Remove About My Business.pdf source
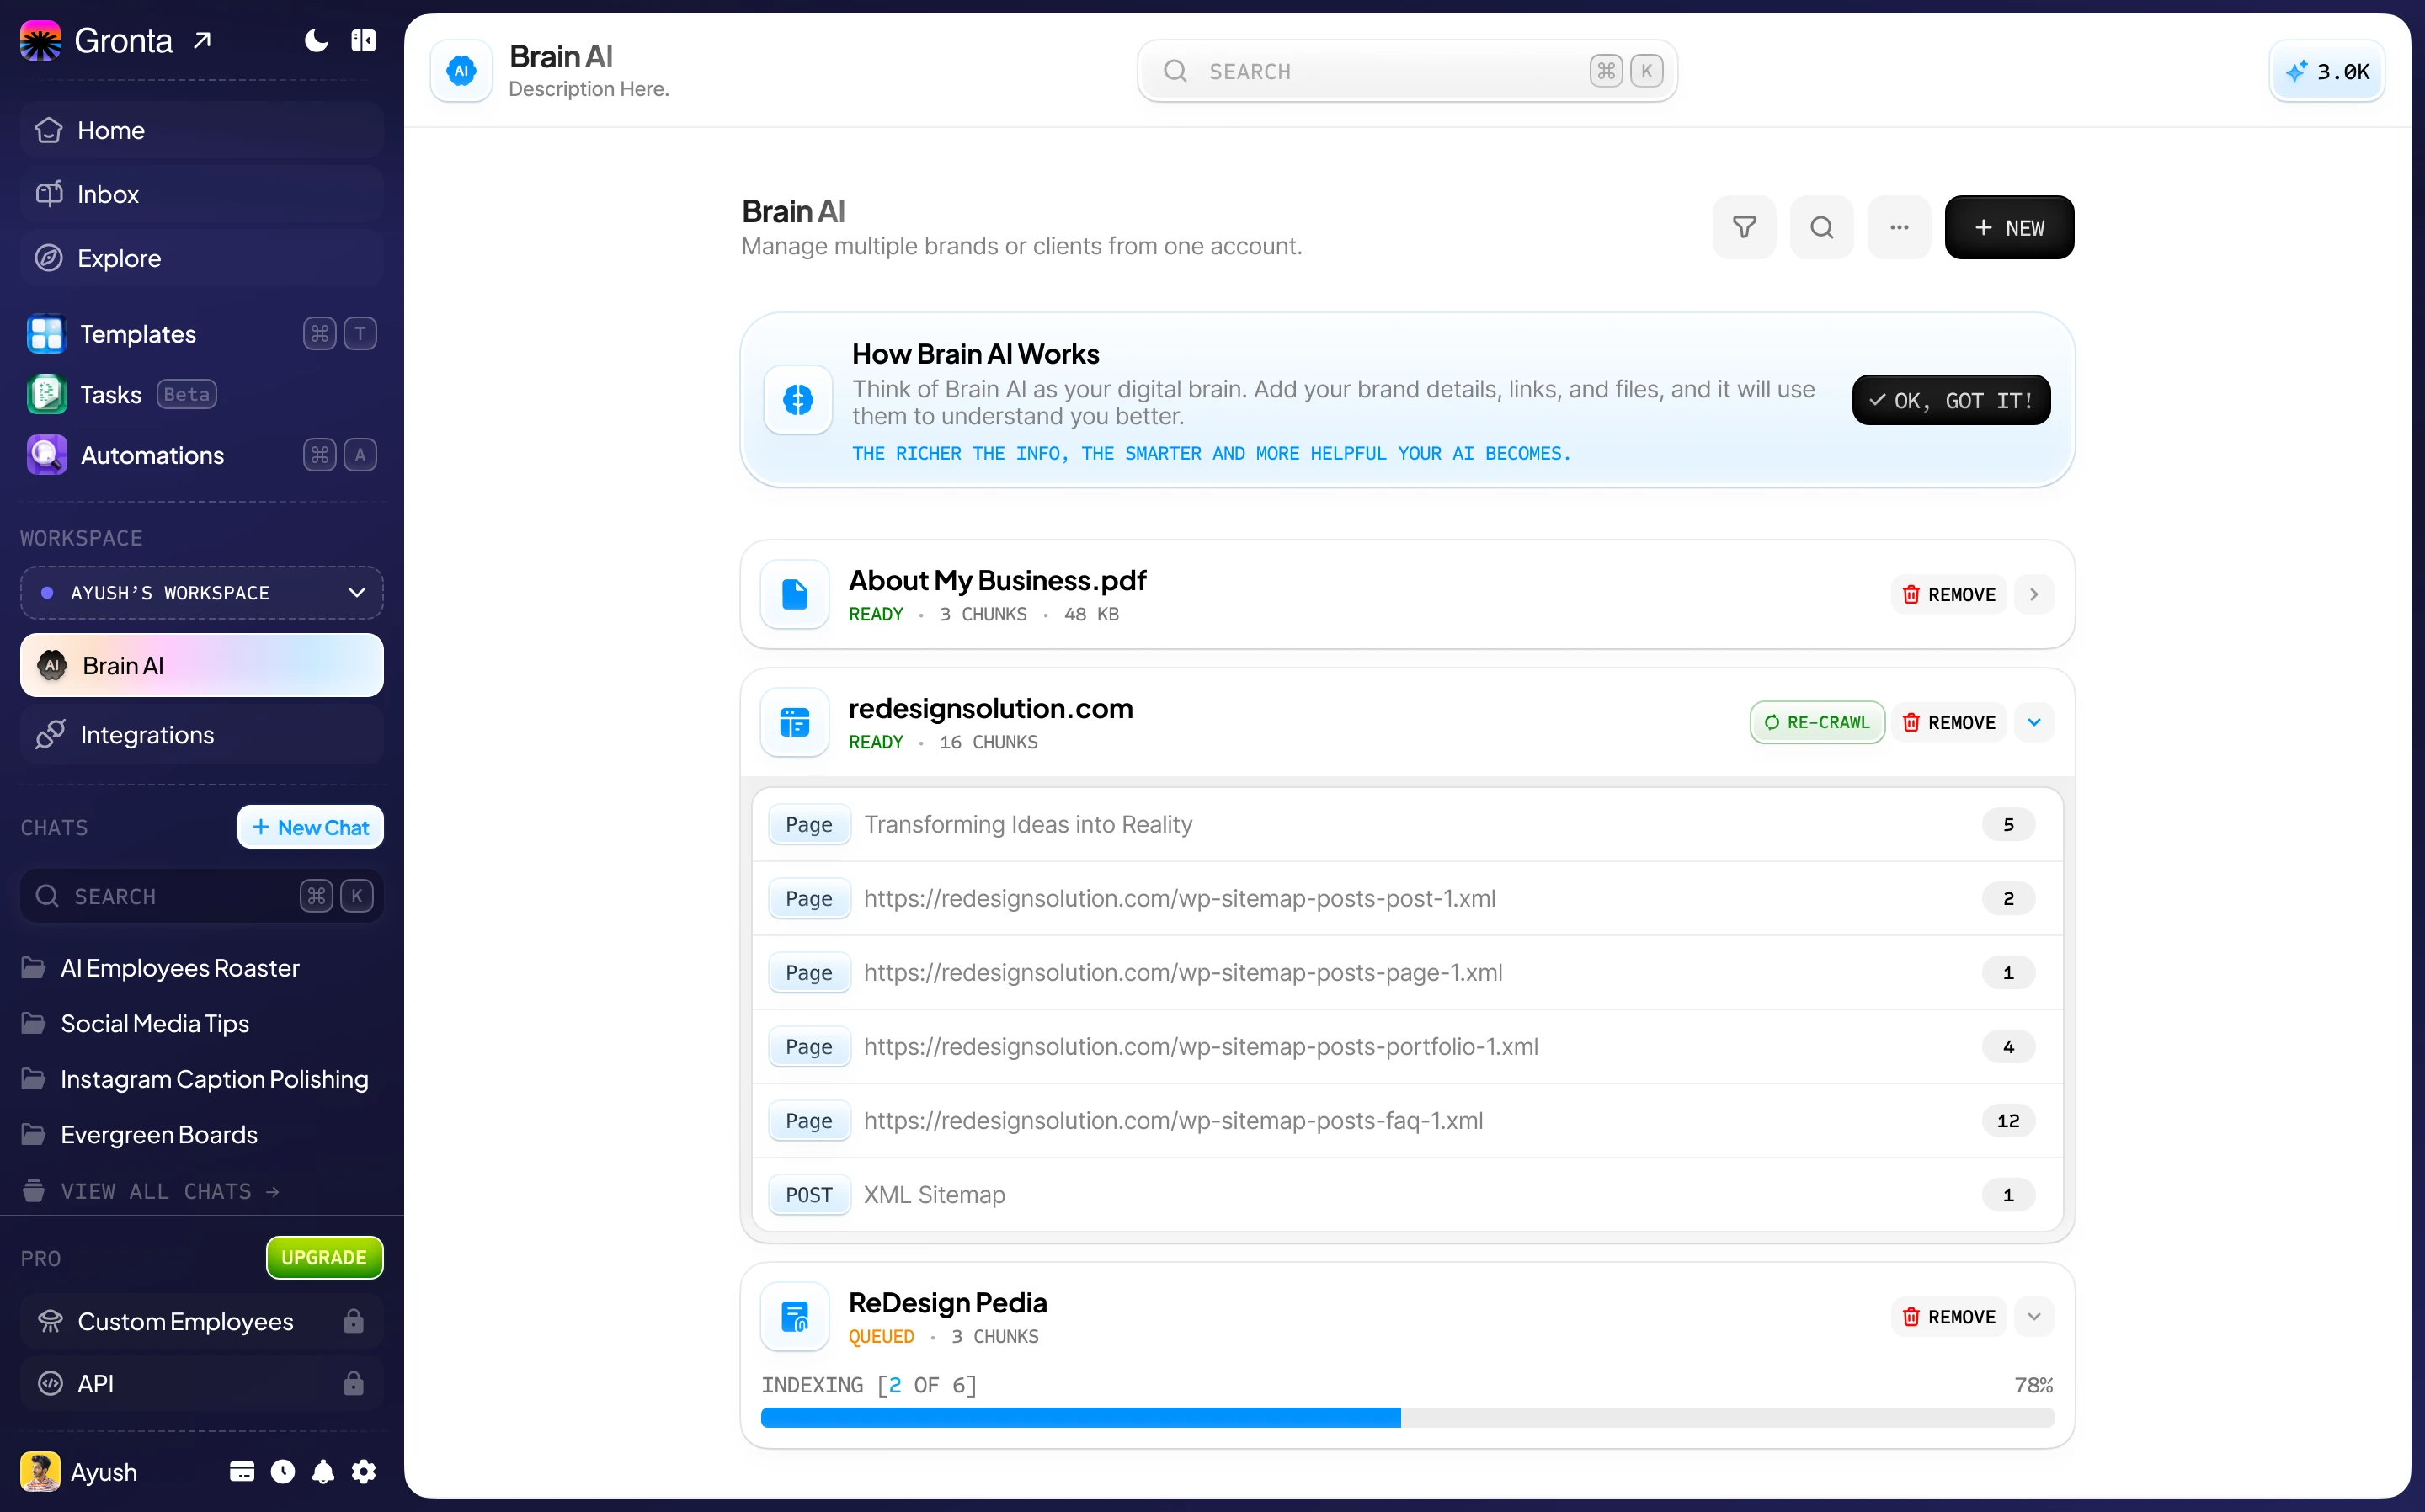 click(x=1948, y=595)
